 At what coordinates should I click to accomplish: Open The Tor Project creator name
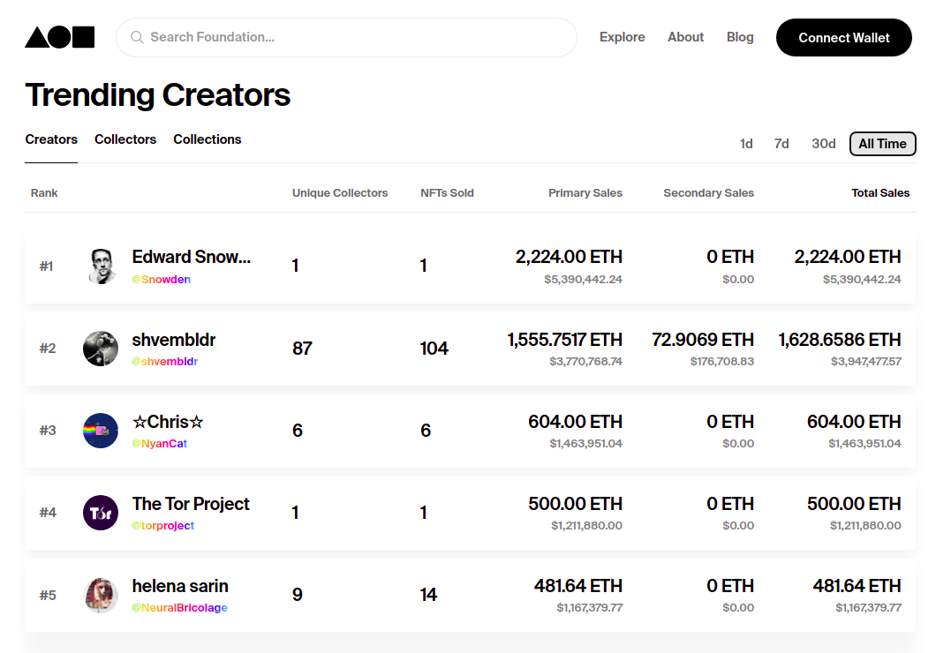pos(191,504)
